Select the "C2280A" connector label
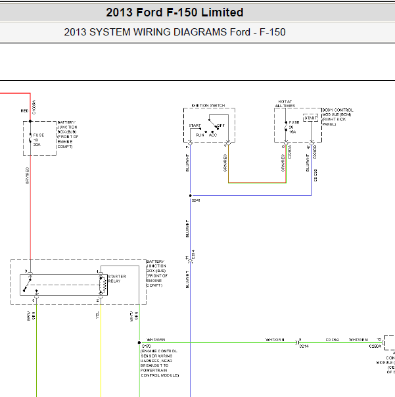The height and width of the screenshot is (397, 395). [x=290, y=152]
